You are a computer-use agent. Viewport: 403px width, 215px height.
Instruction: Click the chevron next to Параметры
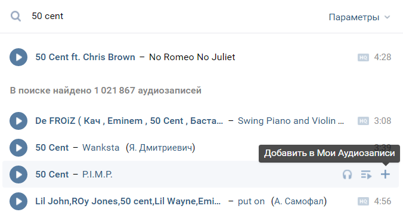(387, 17)
